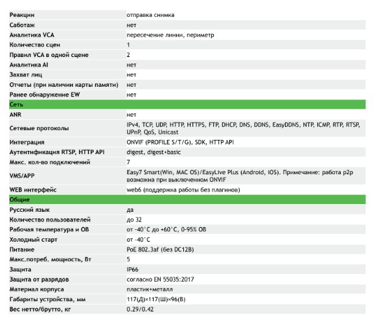Click the IP66 protection value
The width and height of the screenshot is (377, 320).
click(x=132, y=269)
